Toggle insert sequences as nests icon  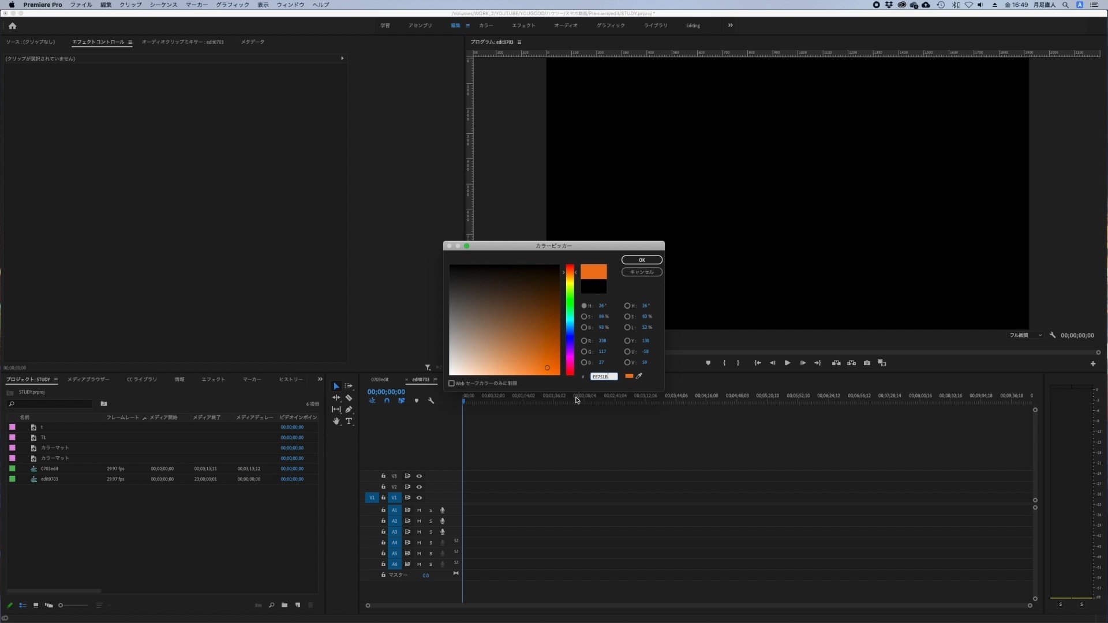tap(372, 401)
